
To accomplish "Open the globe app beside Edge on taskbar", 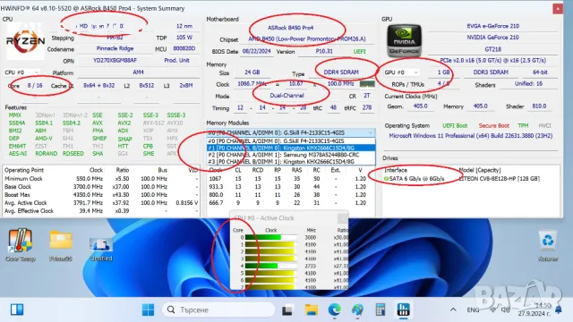I will [x=357, y=310].
